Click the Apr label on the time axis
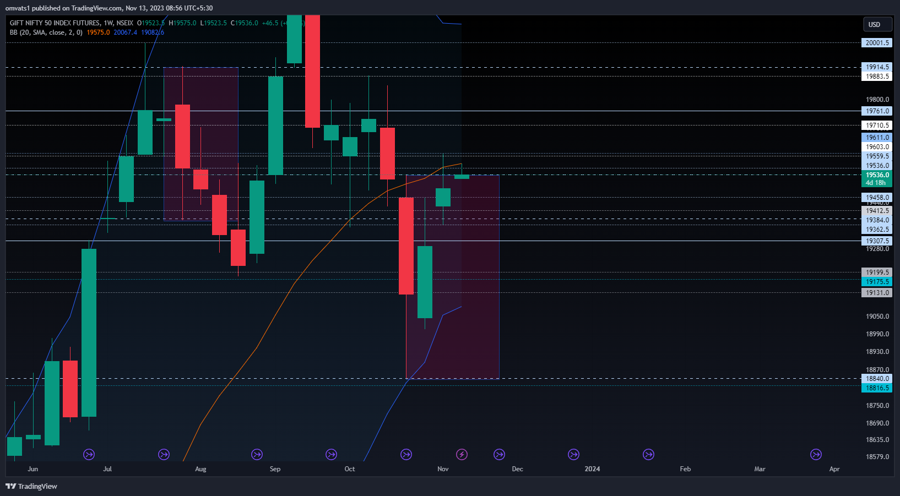The image size is (900, 496). coord(834,469)
